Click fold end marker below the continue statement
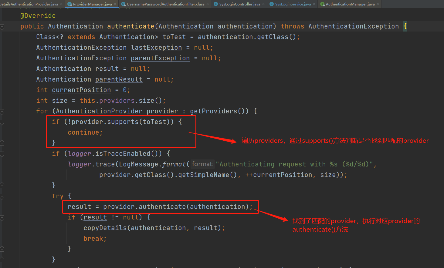 click(x=2, y=143)
